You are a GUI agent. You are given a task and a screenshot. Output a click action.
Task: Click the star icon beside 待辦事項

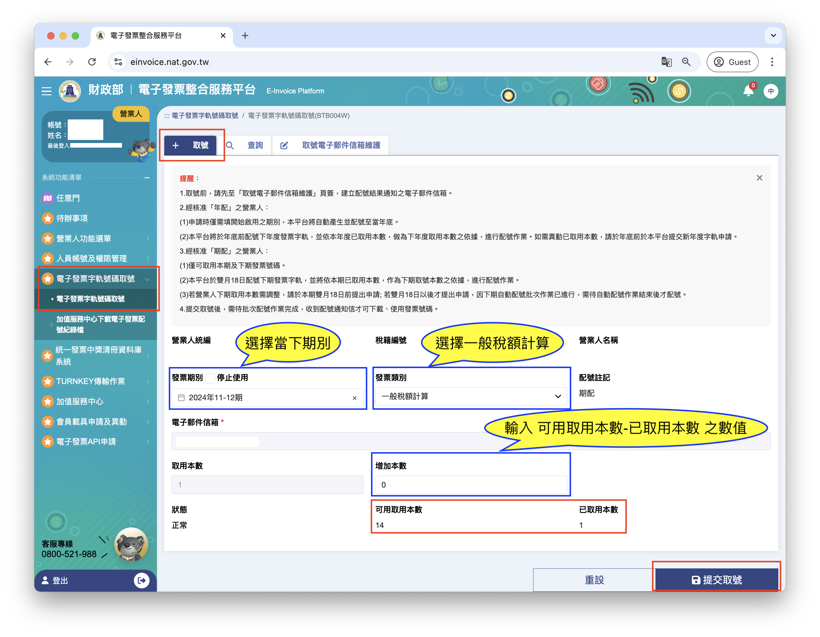tap(48, 218)
